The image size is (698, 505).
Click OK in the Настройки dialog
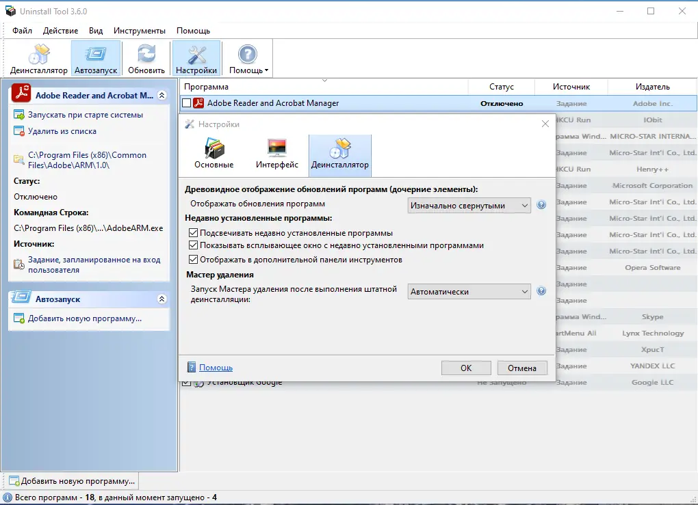466,368
